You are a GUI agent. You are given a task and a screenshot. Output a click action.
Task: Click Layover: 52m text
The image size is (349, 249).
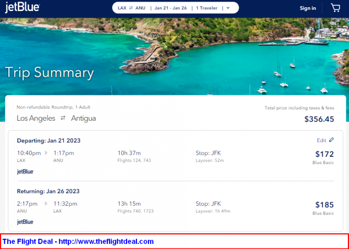[210, 160]
